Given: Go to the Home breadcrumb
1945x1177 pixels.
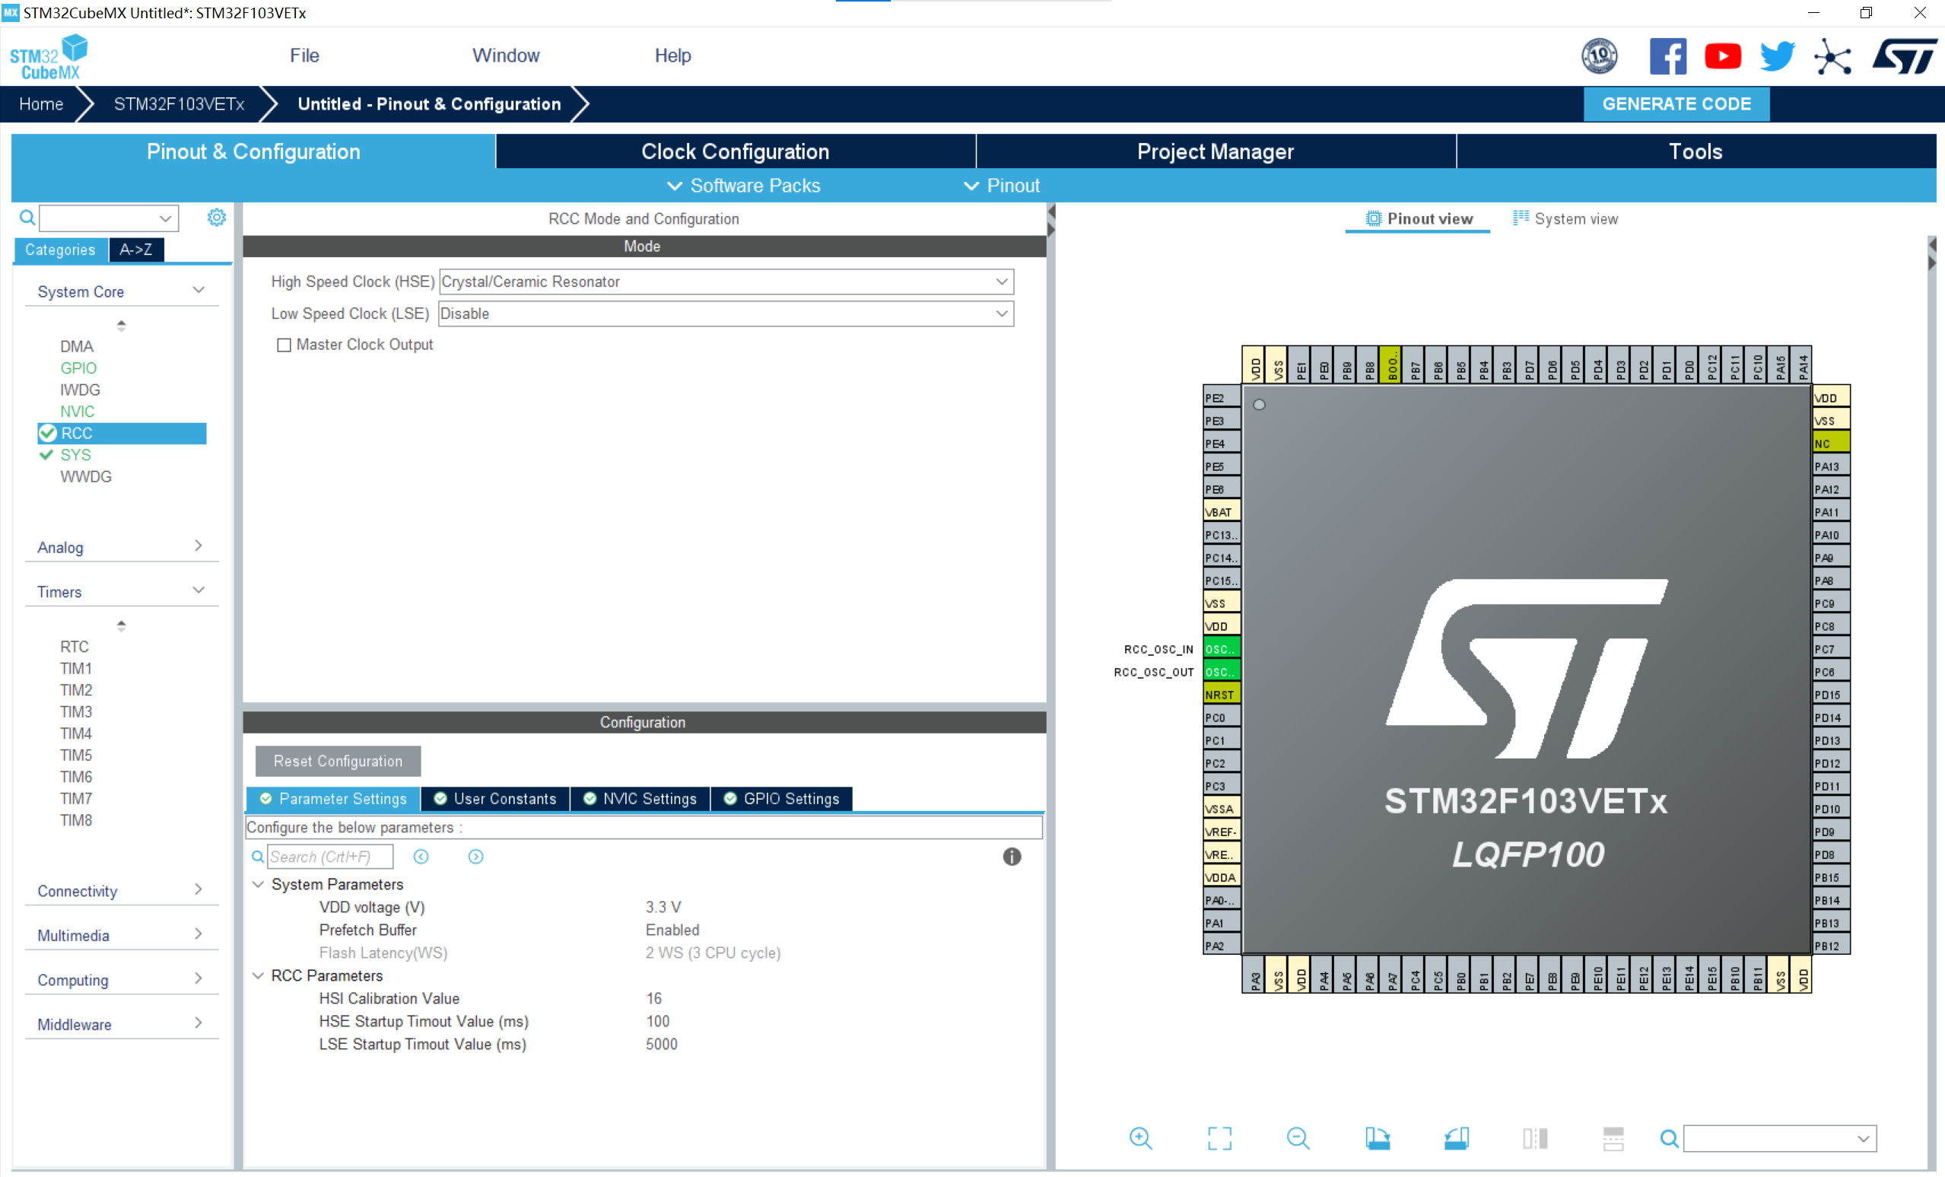Looking at the screenshot, I should pyautogui.click(x=41, y=104).
